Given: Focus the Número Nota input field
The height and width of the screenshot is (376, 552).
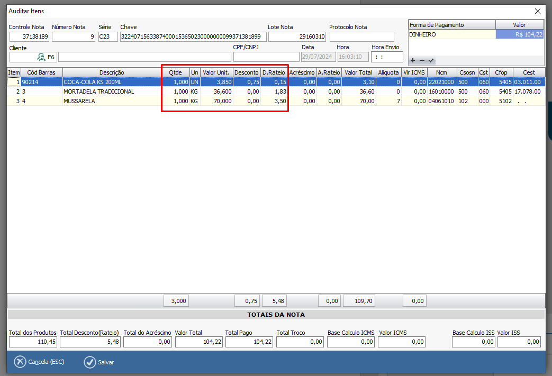Looking at the screenshot, I should pos(74,36).
